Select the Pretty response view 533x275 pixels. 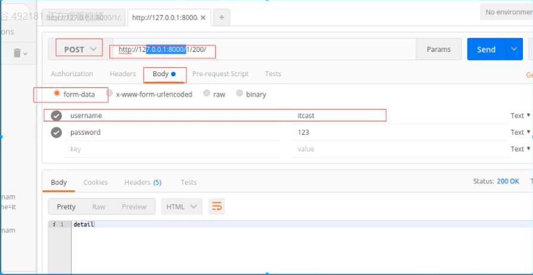point(66,207)
